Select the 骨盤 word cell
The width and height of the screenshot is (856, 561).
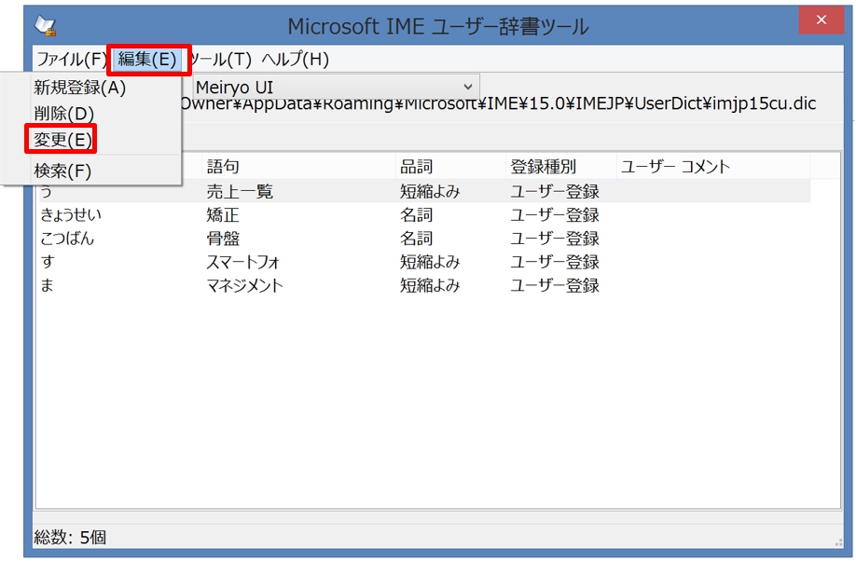(223, 238)
